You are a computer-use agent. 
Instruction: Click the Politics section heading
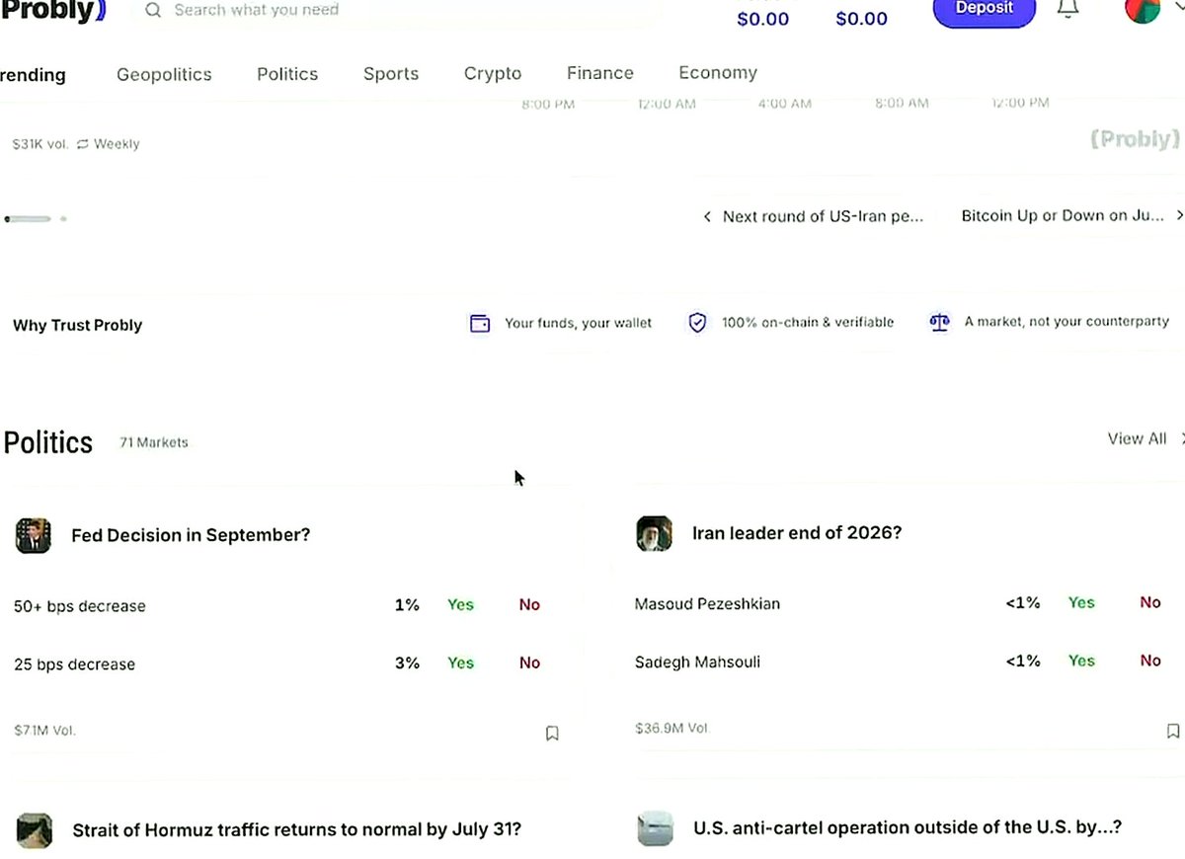(x=48, y=442)
